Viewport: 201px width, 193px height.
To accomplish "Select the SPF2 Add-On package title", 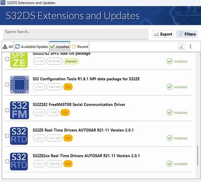I will (x=61, y=54).
